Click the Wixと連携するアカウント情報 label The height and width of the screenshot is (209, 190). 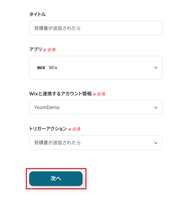click(60, 94)
